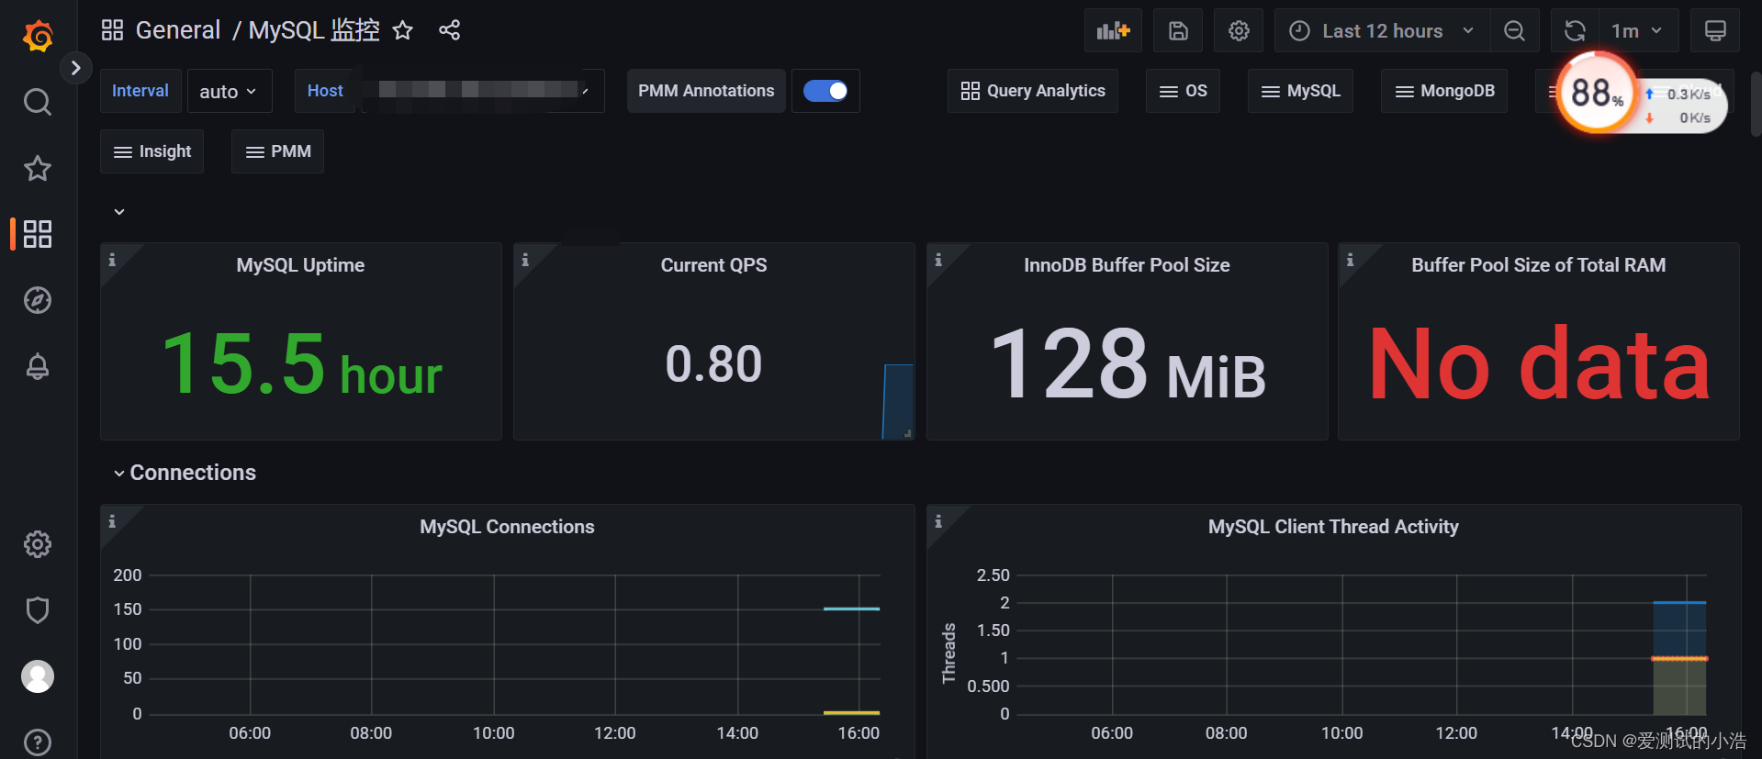Viewport: 1762px width, 759px height.
Task: Open the Help question mark icon
Action: click(38, 742)
